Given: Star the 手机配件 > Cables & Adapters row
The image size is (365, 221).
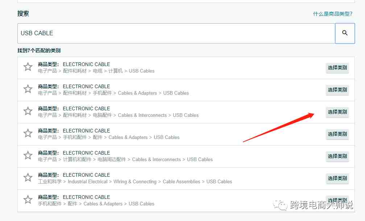Looking at the screenshot, I should [x=28, y=89].
